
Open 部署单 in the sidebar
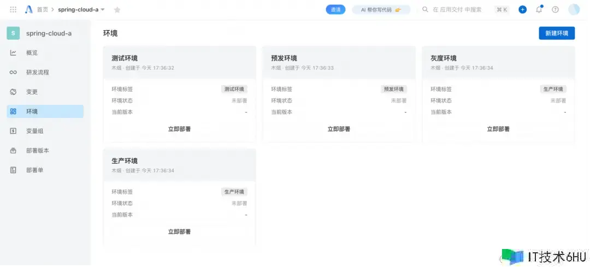34,170
